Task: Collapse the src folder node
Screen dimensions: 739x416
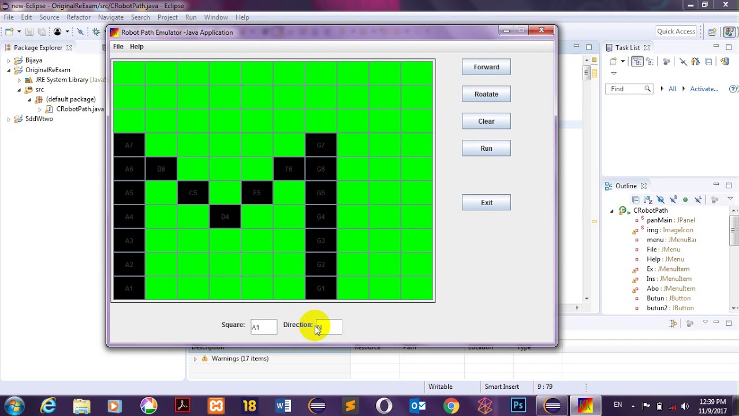Action: 19,90
